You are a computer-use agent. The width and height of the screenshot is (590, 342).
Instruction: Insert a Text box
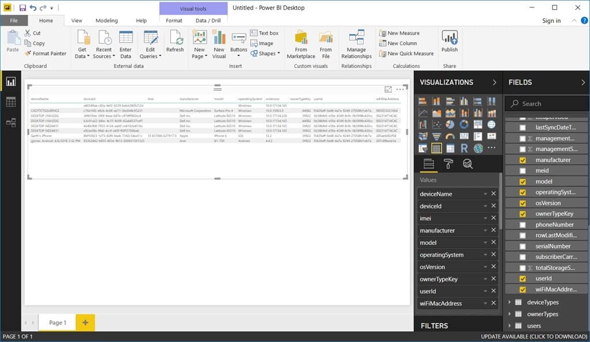point(264,33)
